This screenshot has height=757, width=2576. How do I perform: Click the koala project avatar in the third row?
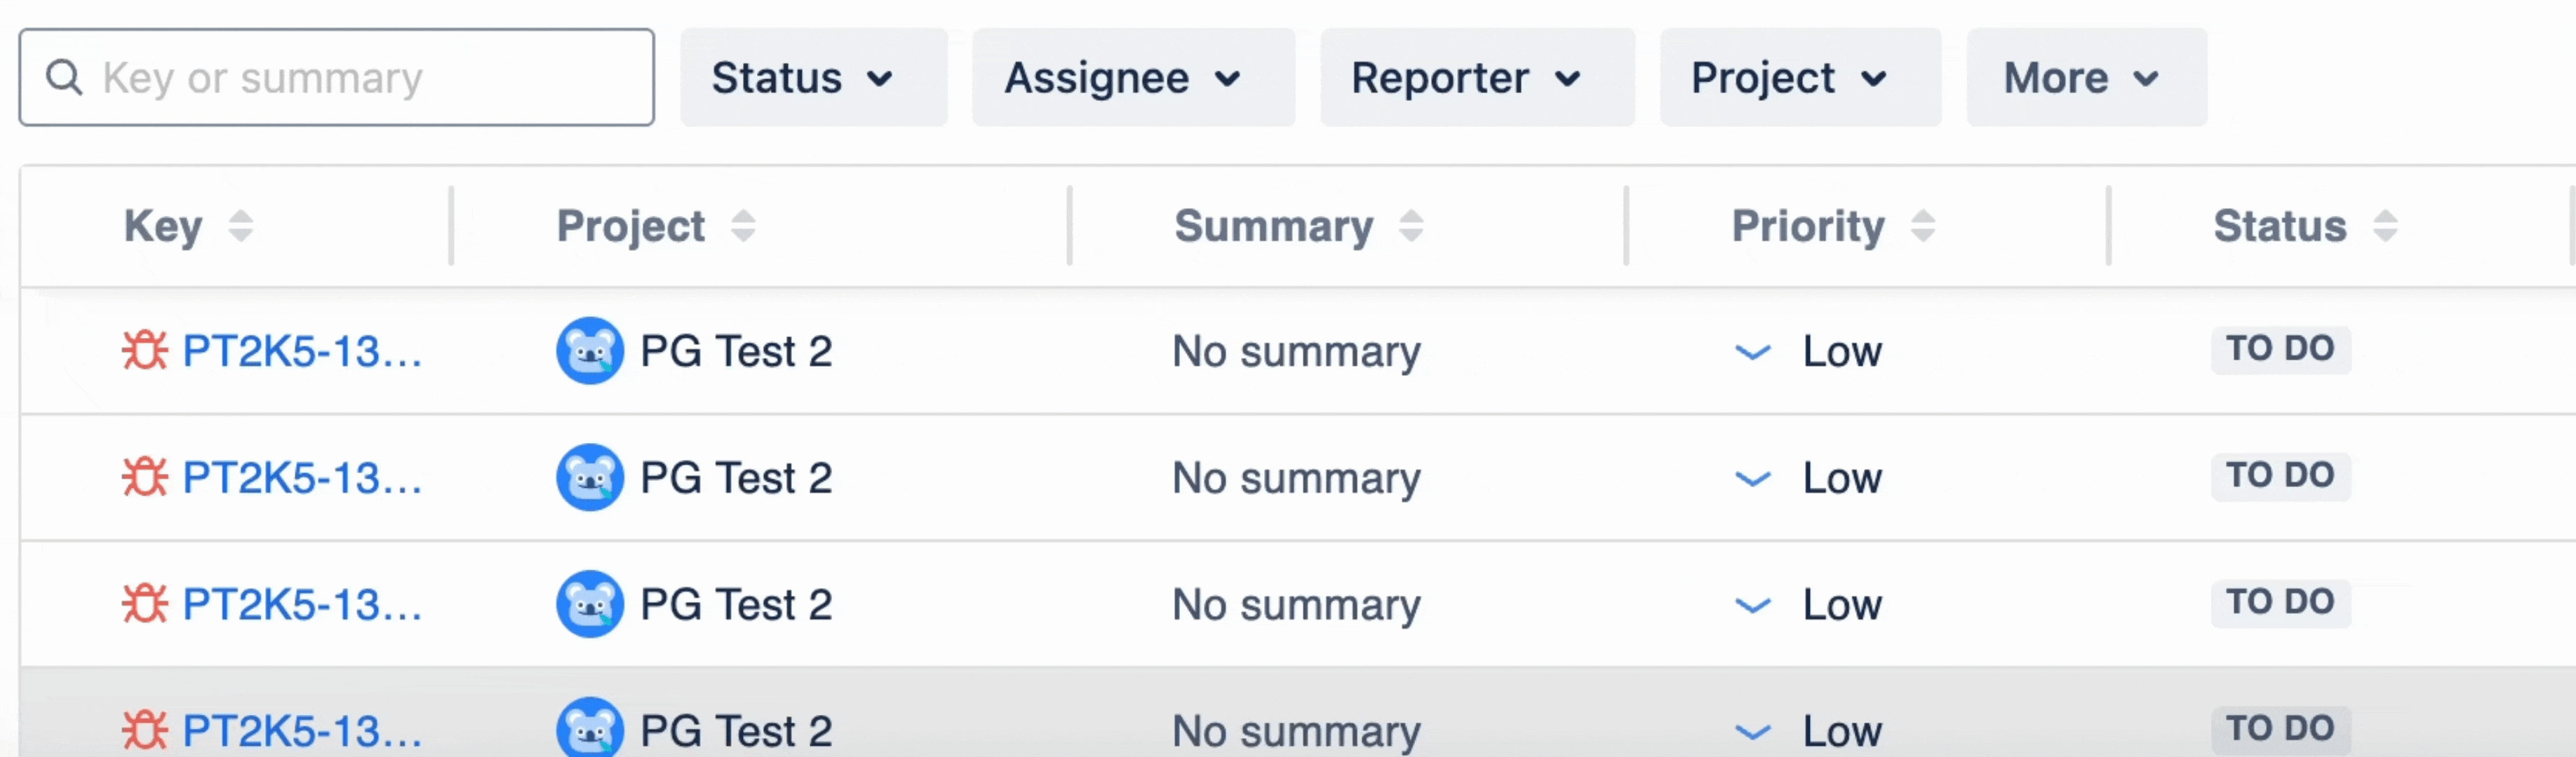[x=590, y=603]
